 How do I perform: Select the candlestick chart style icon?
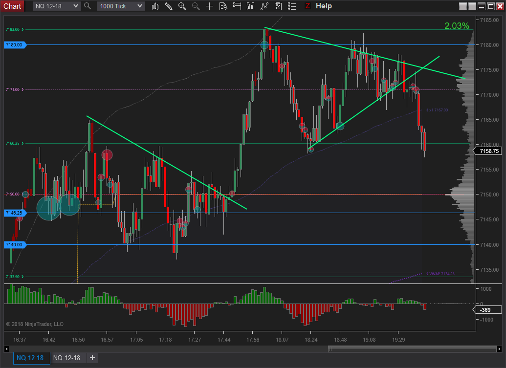[x=155, y=6]
